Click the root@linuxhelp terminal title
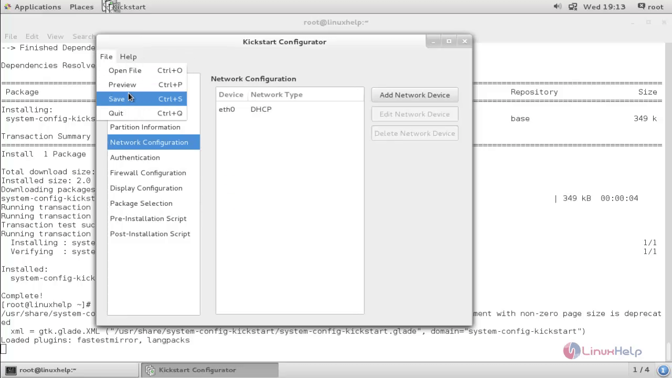Viewport: 672px width, 378px height. point(336,22)
